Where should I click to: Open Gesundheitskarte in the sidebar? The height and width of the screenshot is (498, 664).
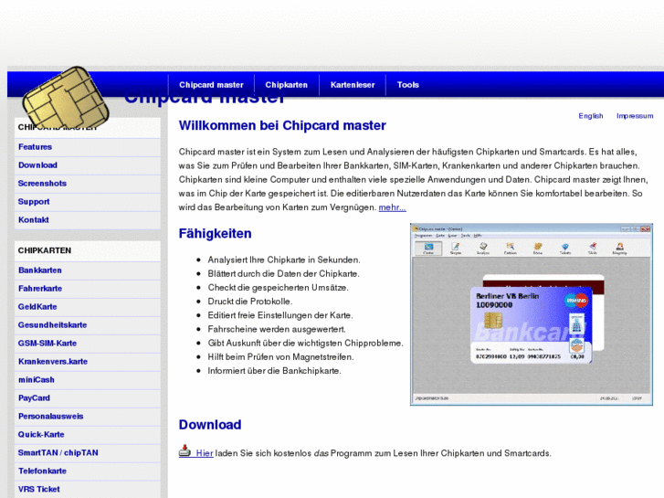(88, 325)
